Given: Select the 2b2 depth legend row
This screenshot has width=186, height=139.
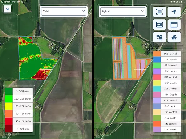Looking at the screenshot, I should point(167,130).
